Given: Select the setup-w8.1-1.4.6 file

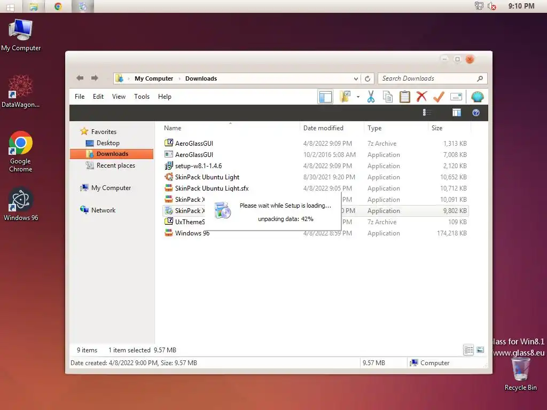Looking at the screenshot, I should point(315,166).
